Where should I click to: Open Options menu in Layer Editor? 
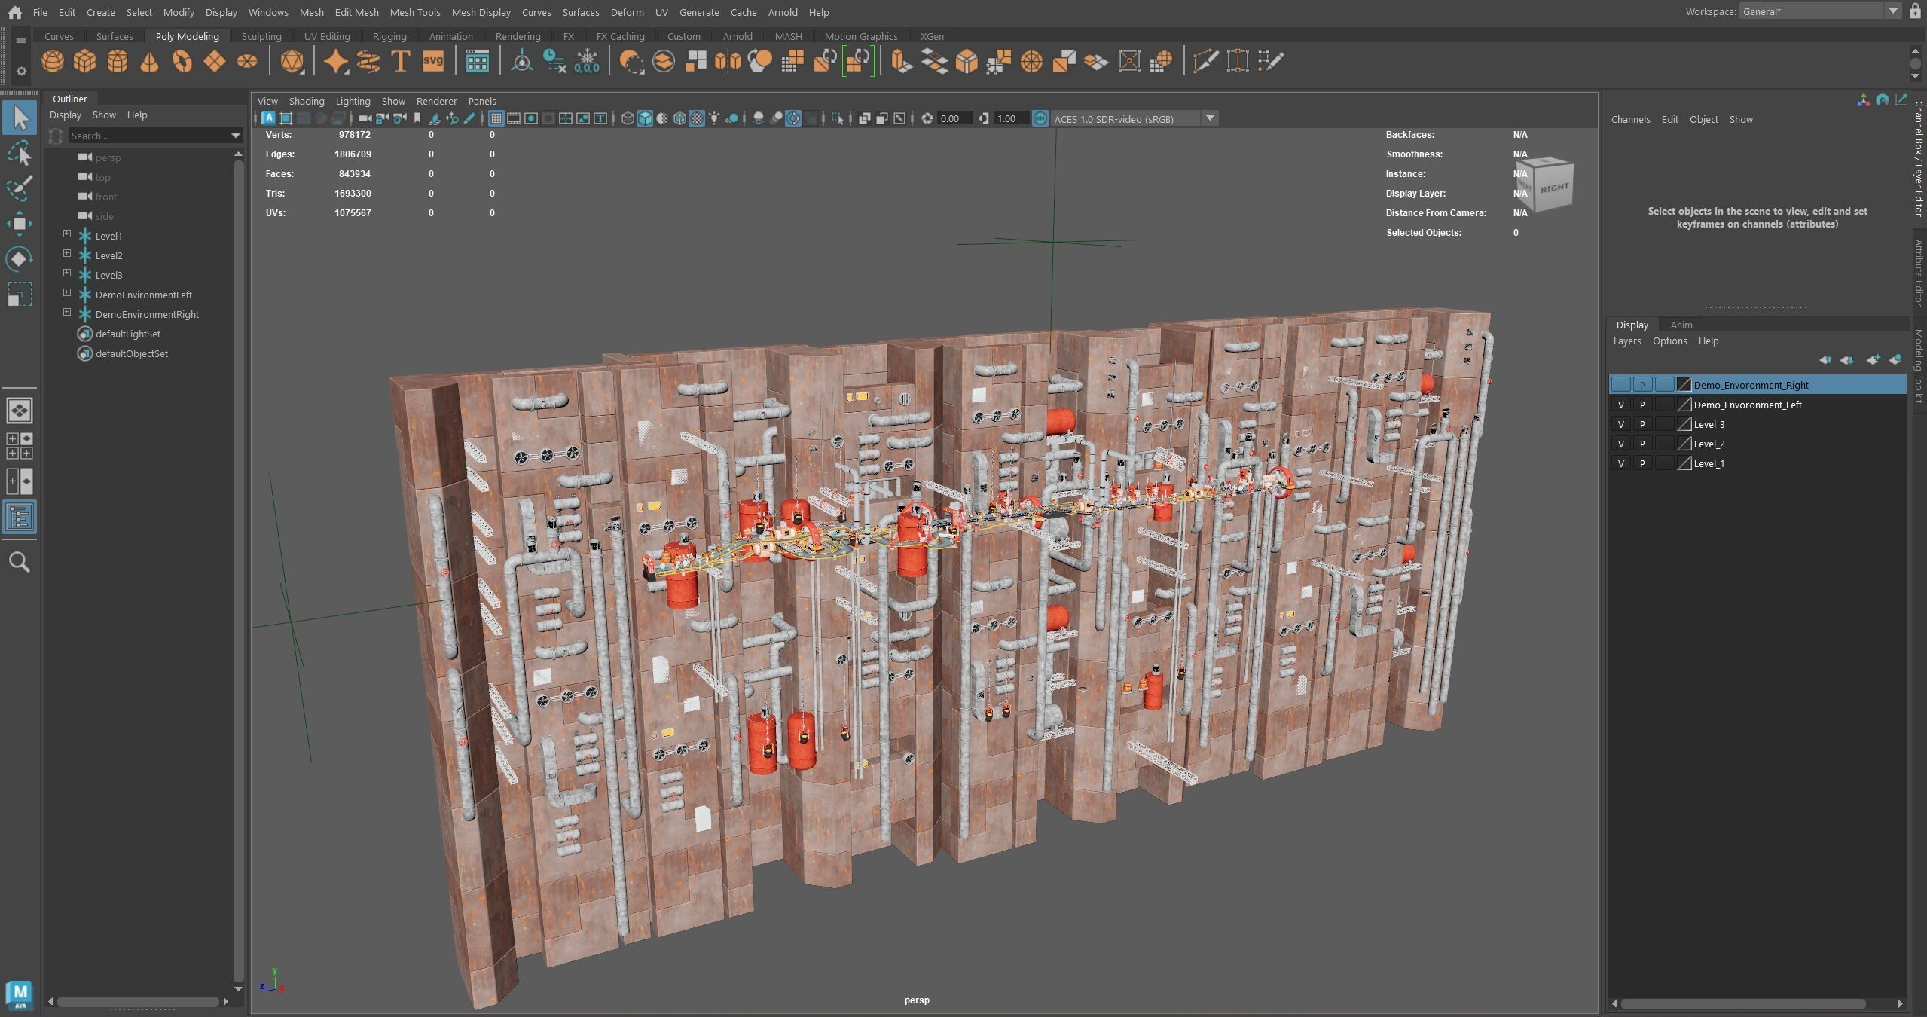point(1669,341)
